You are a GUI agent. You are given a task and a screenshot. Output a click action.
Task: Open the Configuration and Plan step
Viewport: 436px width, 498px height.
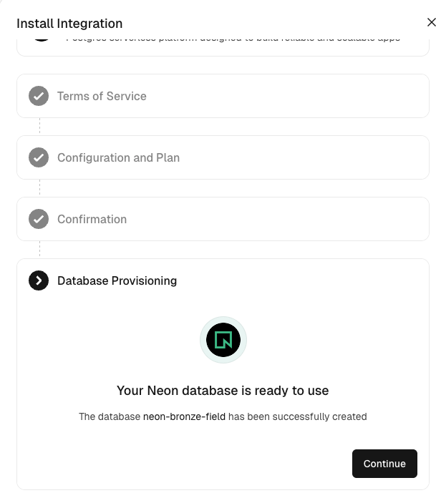click(x=118, y=157)
